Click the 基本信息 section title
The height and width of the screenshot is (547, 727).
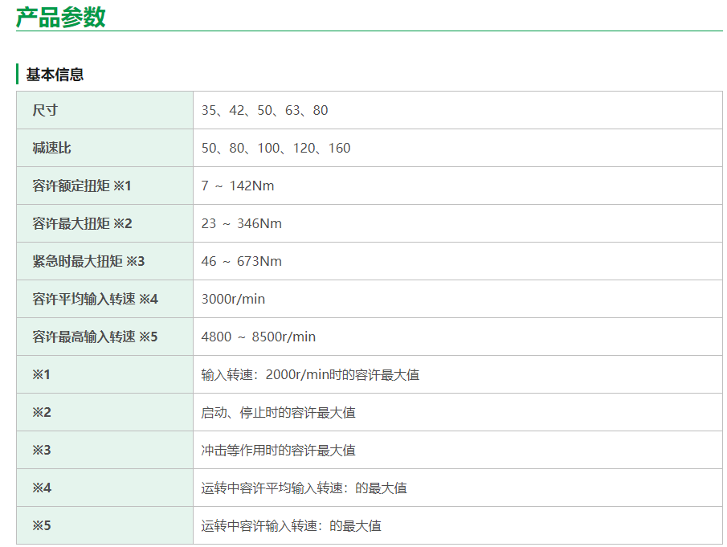(55, 75)
